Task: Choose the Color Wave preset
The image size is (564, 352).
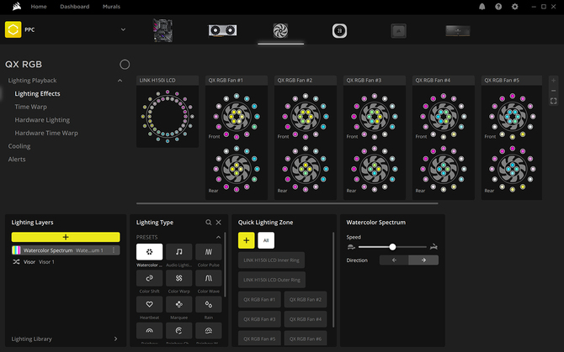Action: (208, 278)
